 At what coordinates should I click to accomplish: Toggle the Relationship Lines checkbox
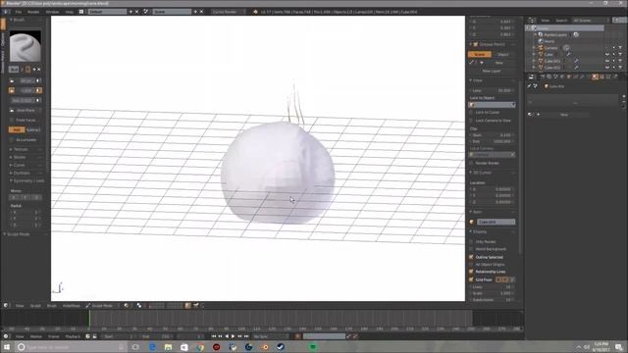(x=471, y=272)
